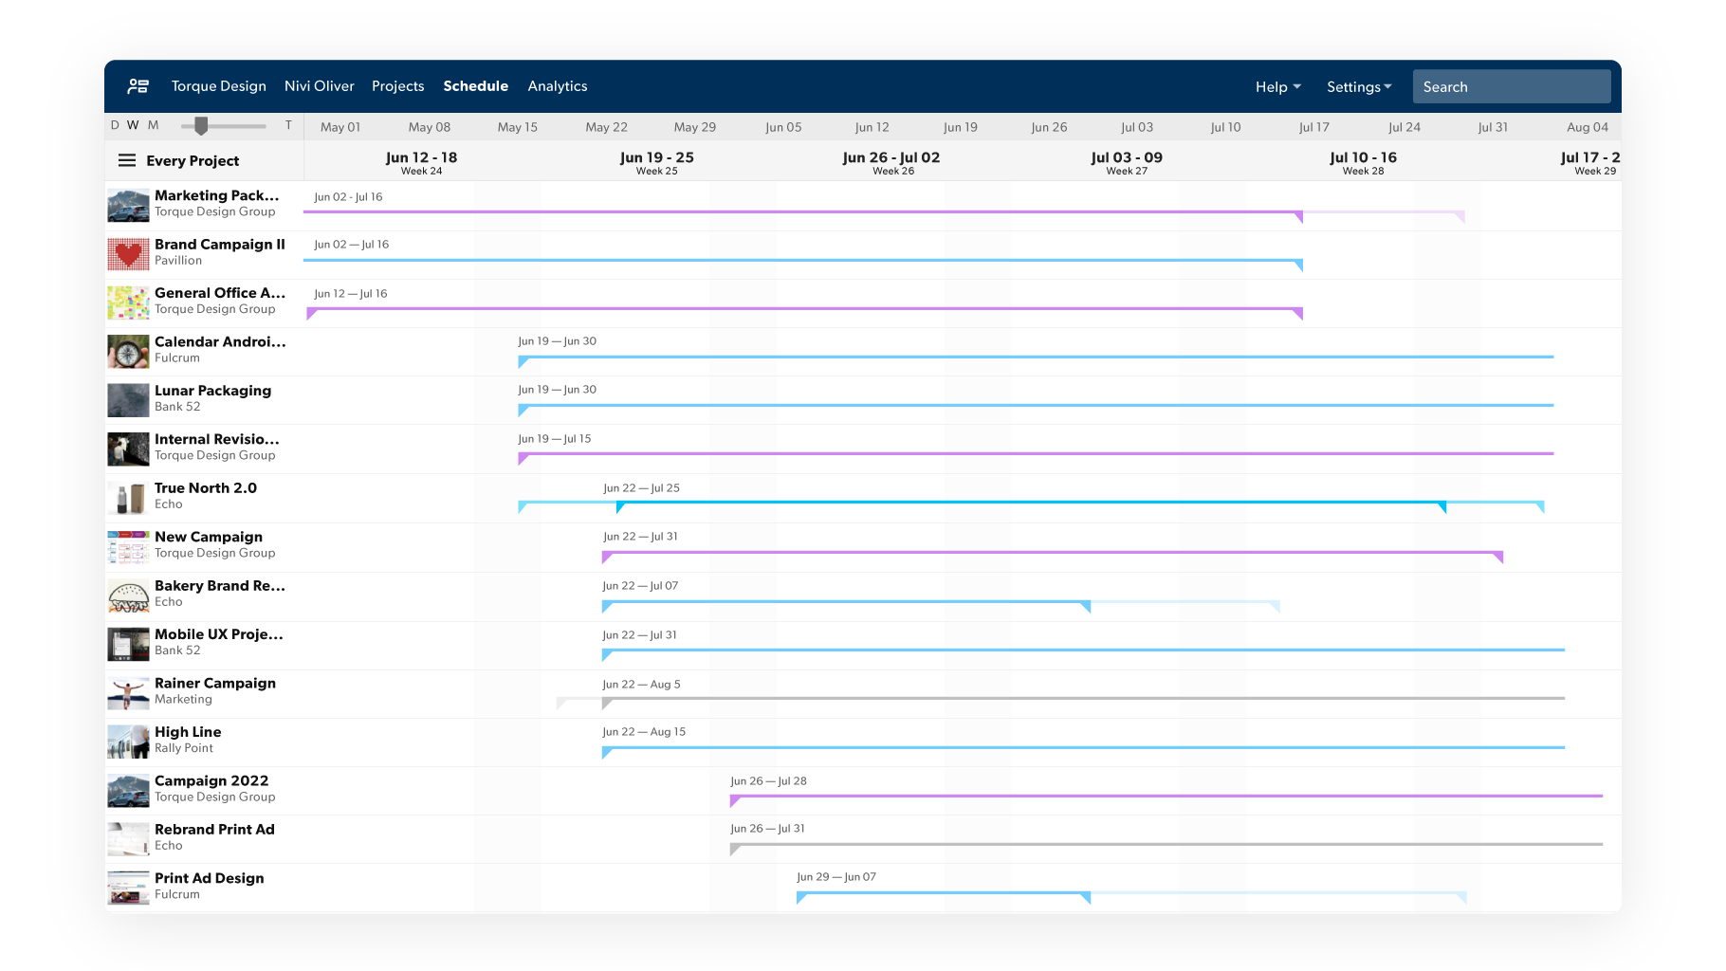
Task: Click the Marketing Pack project thumbnail
Action: point(128,205)
